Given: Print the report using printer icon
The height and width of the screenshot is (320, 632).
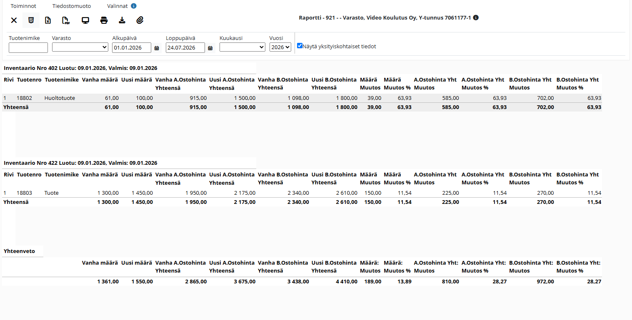Looking at the screenshot, I should [x=104, y=20].
